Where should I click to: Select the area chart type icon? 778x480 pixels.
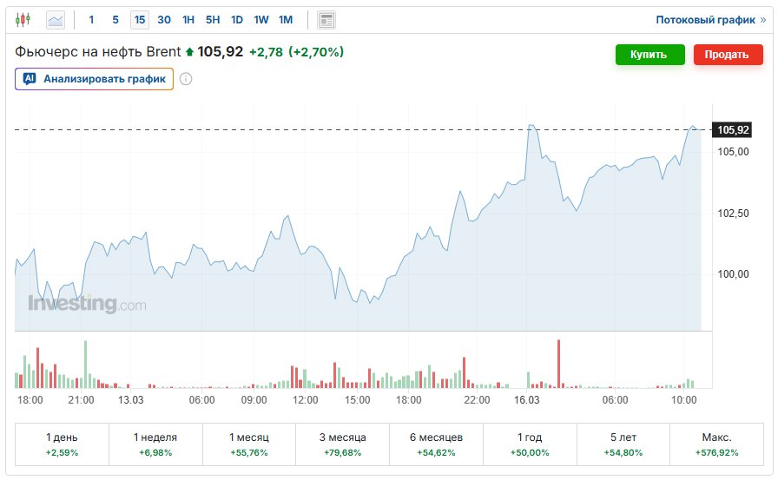pyautogui.click(x=56, y=19)
